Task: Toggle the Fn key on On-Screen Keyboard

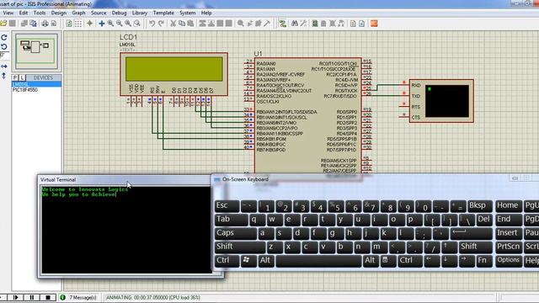Action: click(483, 260)
